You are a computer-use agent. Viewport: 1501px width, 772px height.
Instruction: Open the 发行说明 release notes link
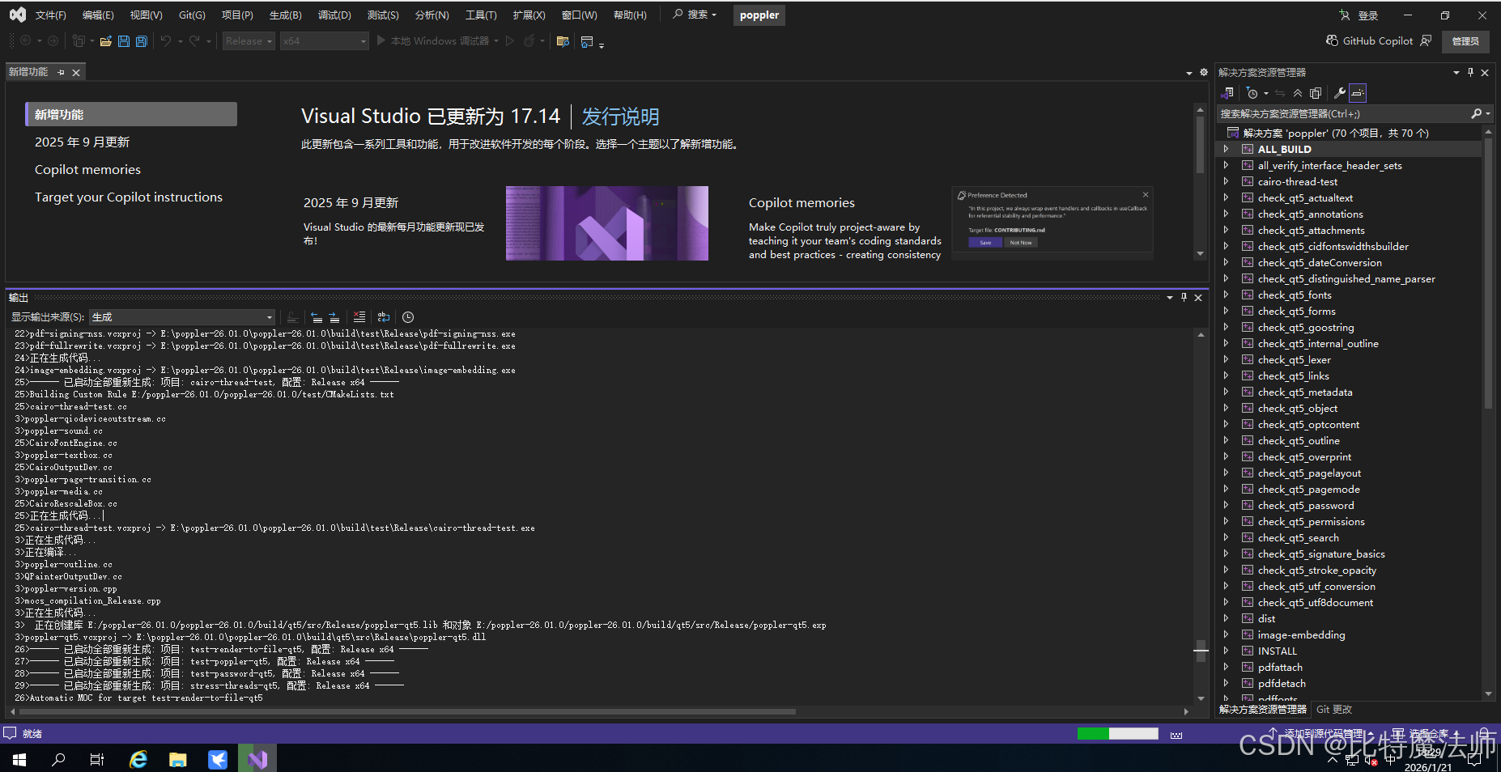620,117
